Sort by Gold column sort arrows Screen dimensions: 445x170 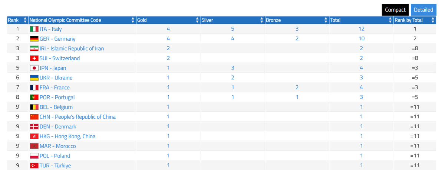[x=197, y=20]
